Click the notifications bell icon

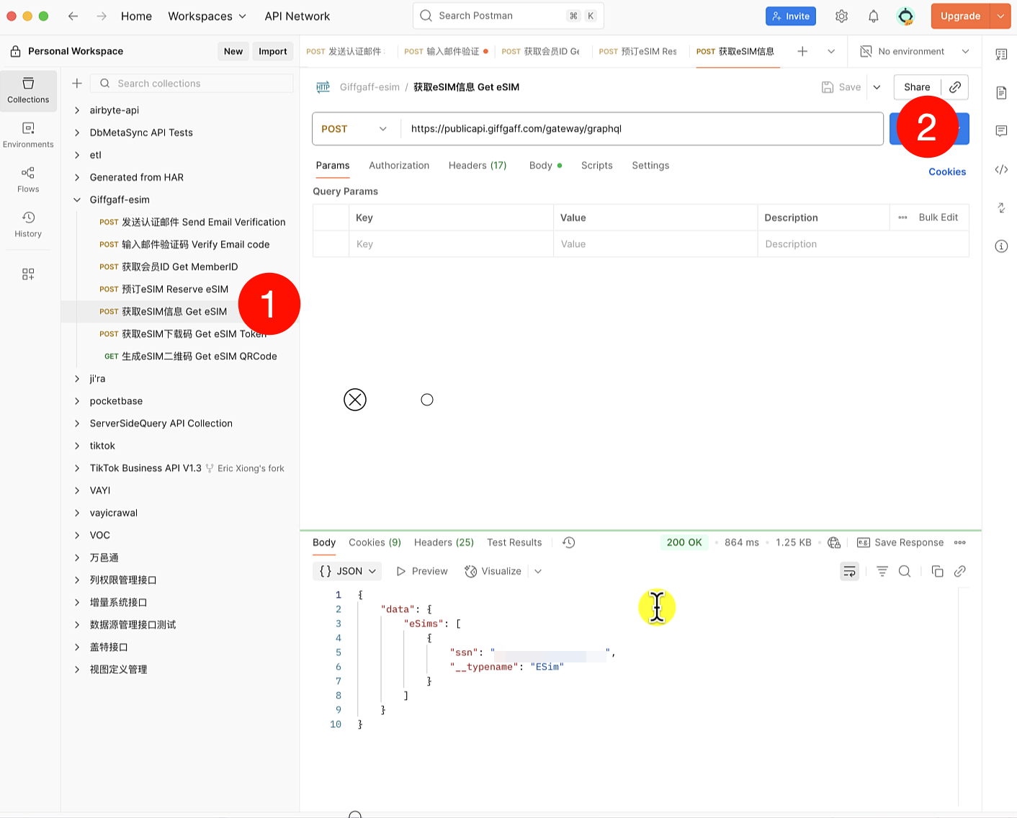point(873,16)
